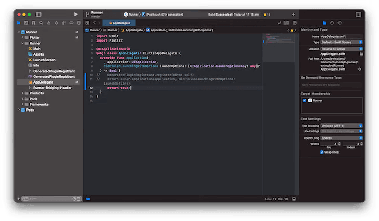Click the Library plus button in toolbar
The height and width of the screenshot is (221, 379).
click(x=293, y=15)
